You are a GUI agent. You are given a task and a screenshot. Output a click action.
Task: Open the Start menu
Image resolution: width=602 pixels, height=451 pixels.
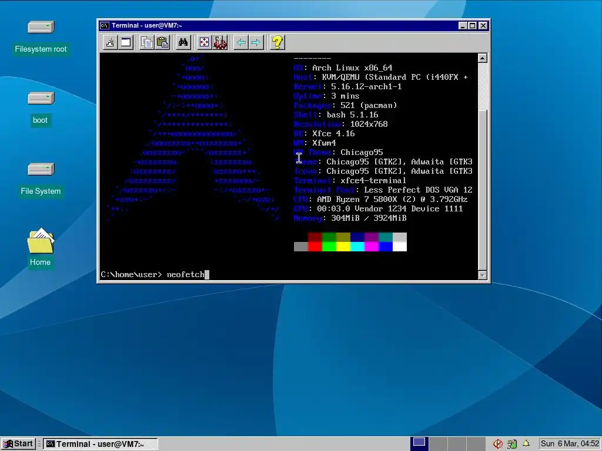(x=18, y=444)
